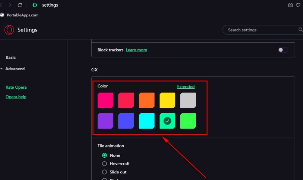The height and width of the screenshot is (180, 303).
Task: Open the snapshot camera icon
Action: [290, 5]
